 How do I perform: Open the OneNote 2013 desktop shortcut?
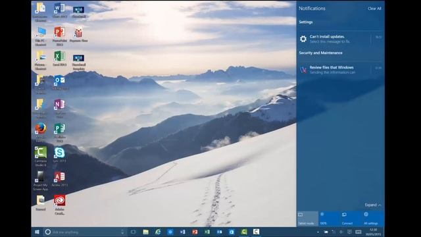(x=60, y=108)
